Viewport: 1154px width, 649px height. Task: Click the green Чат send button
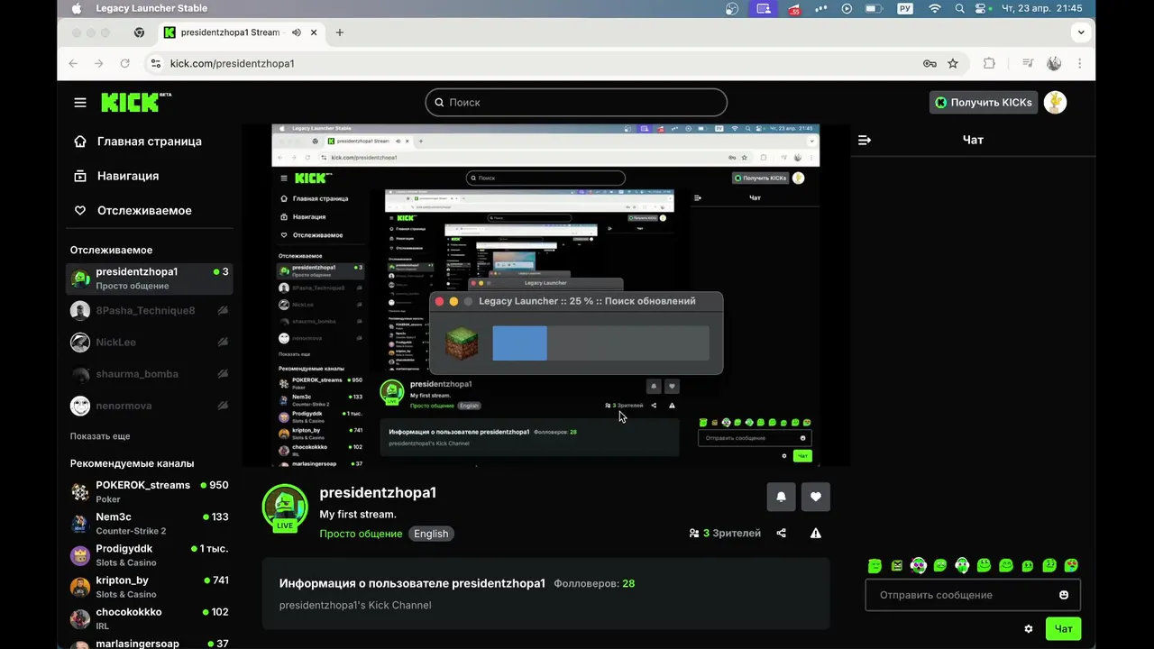click(x=1063, y=629)
